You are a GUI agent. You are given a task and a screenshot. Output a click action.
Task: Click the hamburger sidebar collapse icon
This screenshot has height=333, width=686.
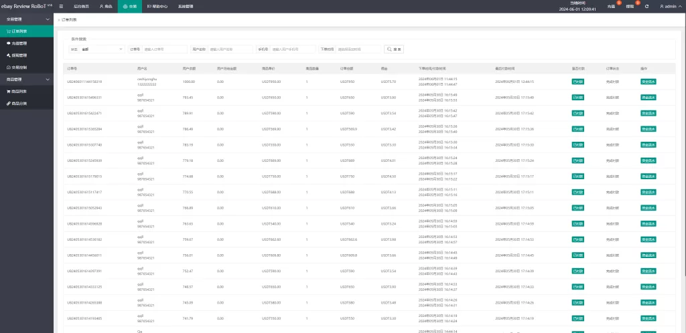pyautogui.click(x=62, y=6)
